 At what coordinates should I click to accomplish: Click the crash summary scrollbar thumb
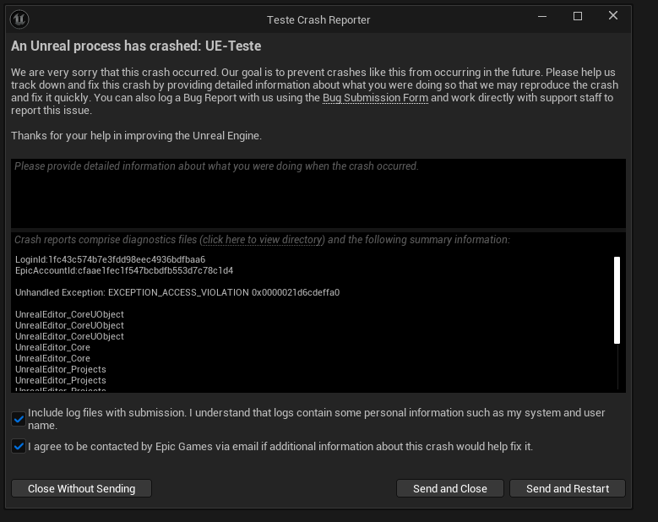pyautogui.click(x=617, y=301)
